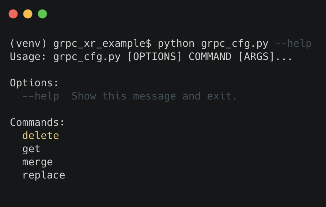Click the Options: section header
The height and width of the screenshot is (207, 326).
tap(34, 83)
